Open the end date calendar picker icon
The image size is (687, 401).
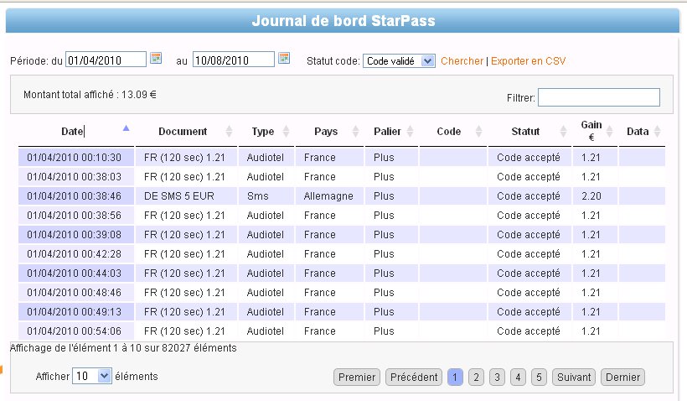click(284, 58)
